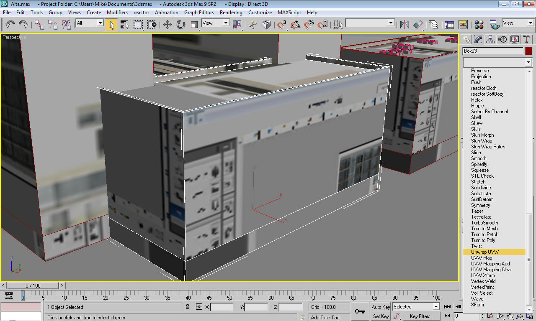The width and height of the screenshot is (536, 321).
Task: Click the X coordinate input field
Action: click(222, 307)
